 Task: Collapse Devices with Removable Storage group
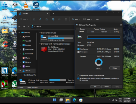click(40, 44)
